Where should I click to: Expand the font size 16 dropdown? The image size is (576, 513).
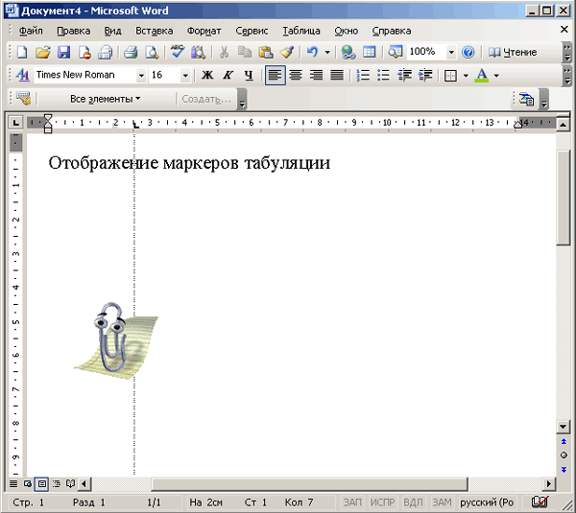pos(185,76)
